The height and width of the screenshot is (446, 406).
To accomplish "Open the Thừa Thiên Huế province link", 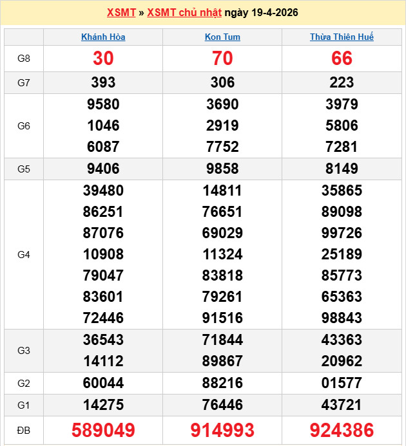I will coord(342,37).
